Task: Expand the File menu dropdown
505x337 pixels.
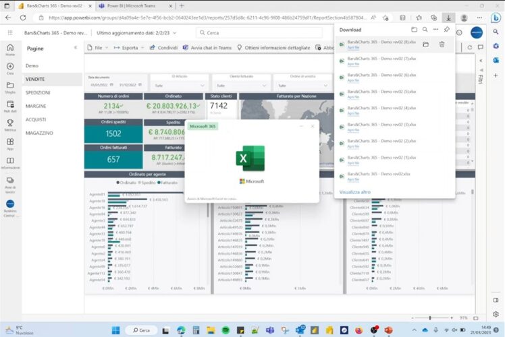Action: point(99,48)
